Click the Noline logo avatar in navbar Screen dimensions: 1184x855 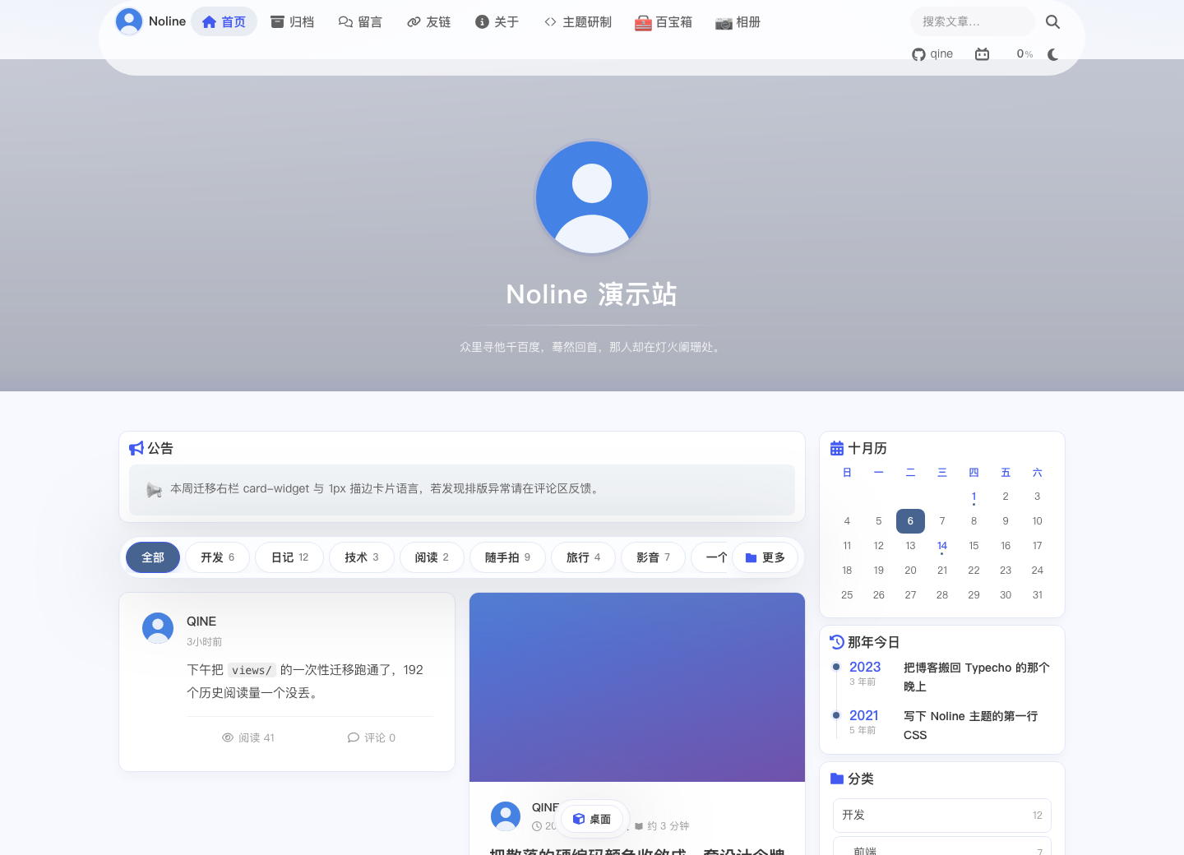click(x=129, y=21)
